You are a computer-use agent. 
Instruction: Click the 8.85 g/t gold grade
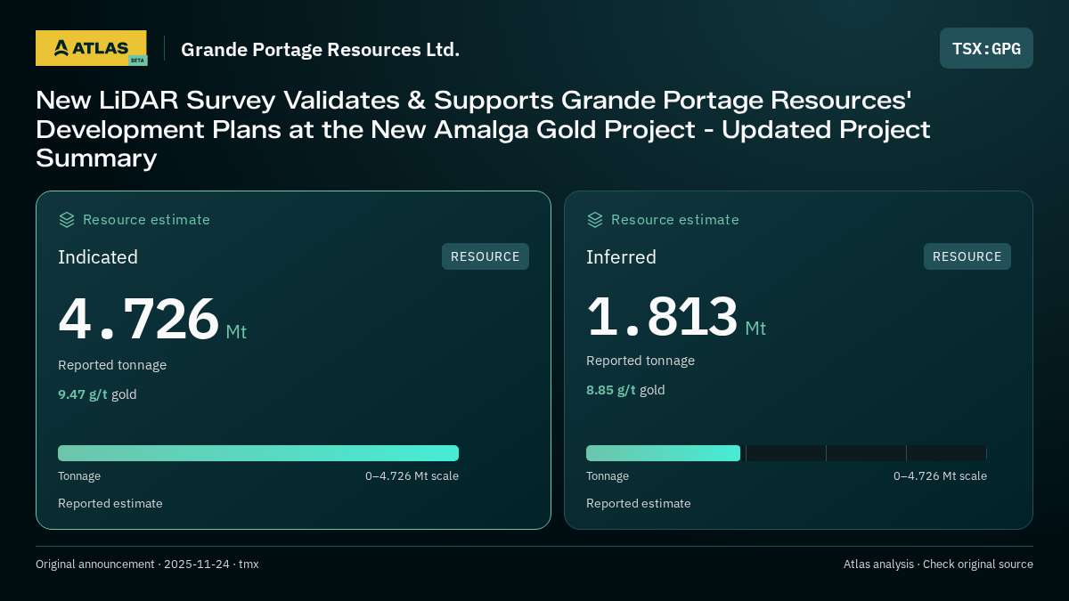point(625,390)
